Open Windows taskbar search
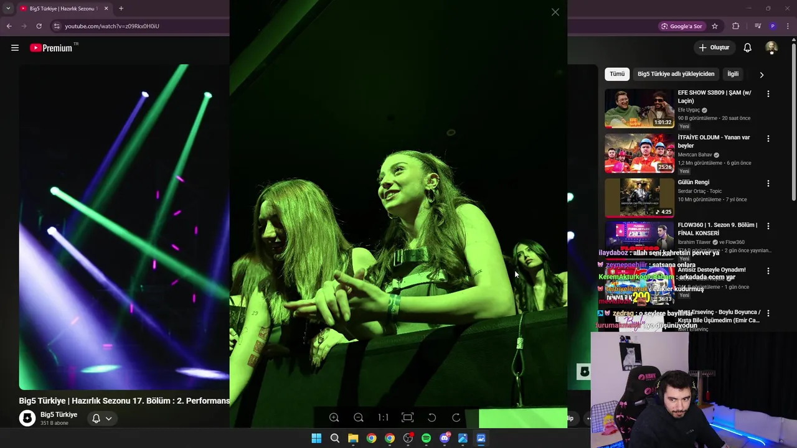The height and width of the screenshot is (448, 797). click(x=334, y=438)
